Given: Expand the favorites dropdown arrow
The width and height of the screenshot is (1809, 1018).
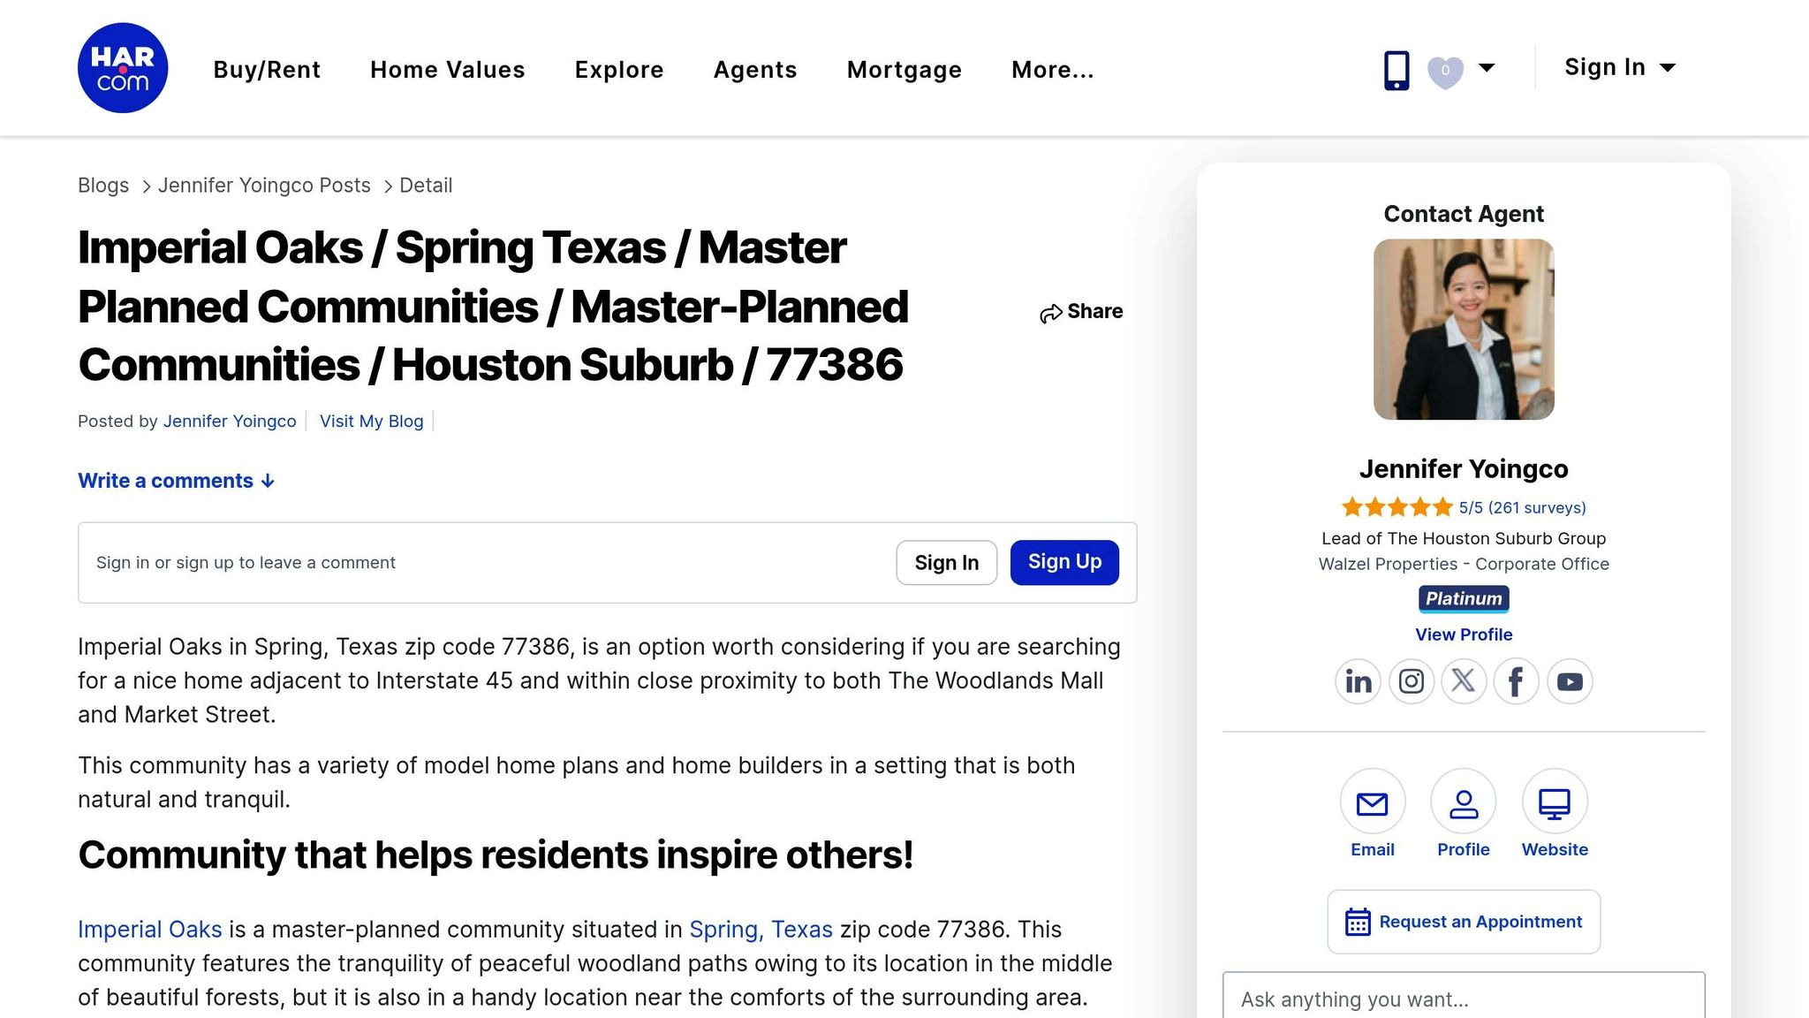Looking at the screenshot, I should [1487, 68].
